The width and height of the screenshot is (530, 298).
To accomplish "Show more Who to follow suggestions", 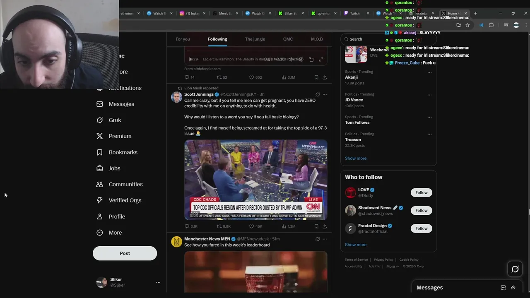I will coord(356,245).
